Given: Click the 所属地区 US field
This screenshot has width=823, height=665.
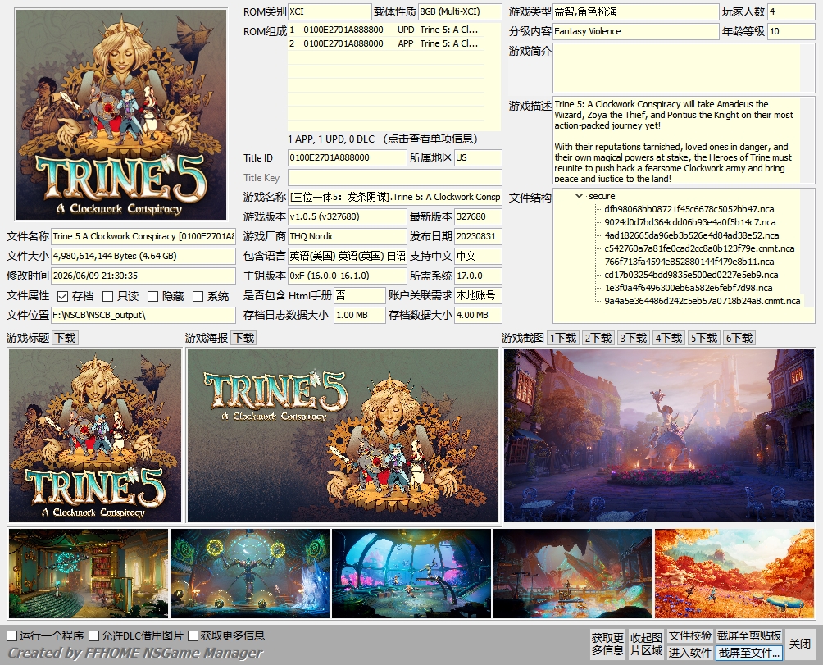Looking at the screenshot, I should 478,157.
